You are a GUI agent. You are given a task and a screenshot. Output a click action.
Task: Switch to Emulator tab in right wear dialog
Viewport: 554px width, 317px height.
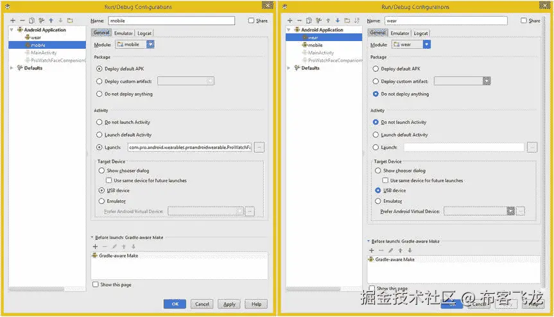(399, 33)
